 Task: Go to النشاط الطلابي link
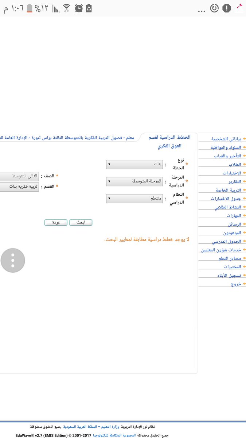tap(228, 207)
